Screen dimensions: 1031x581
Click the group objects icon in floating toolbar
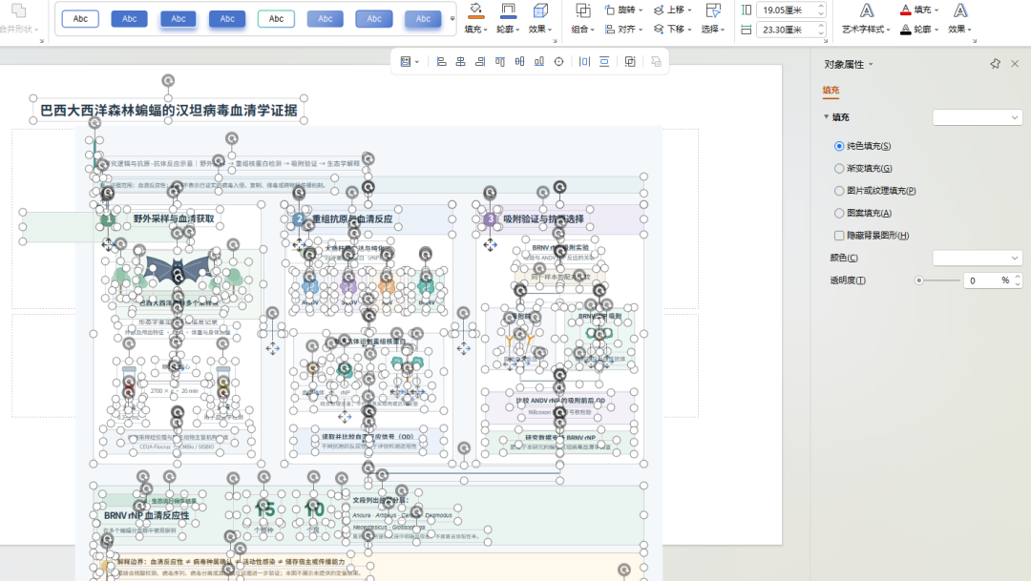click(x=630, y=62)
